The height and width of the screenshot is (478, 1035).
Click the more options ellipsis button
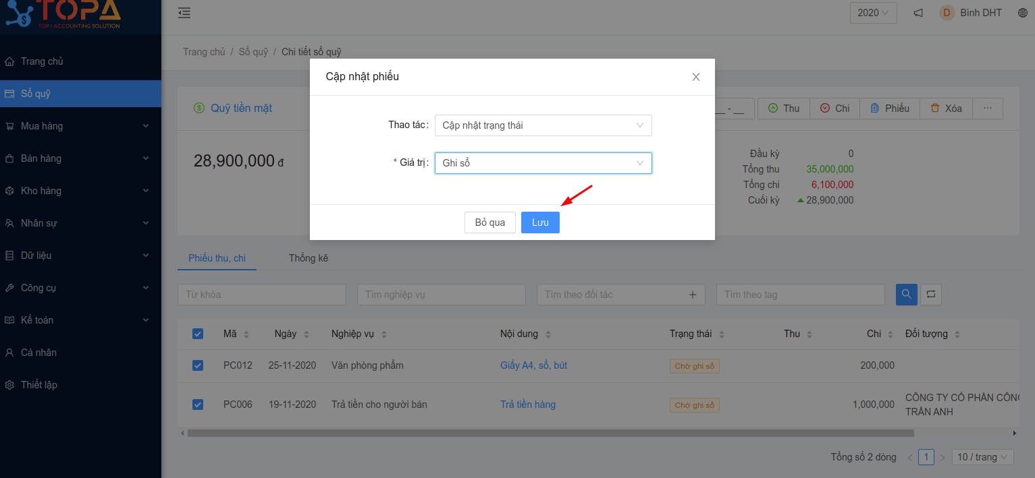(988, 109)
